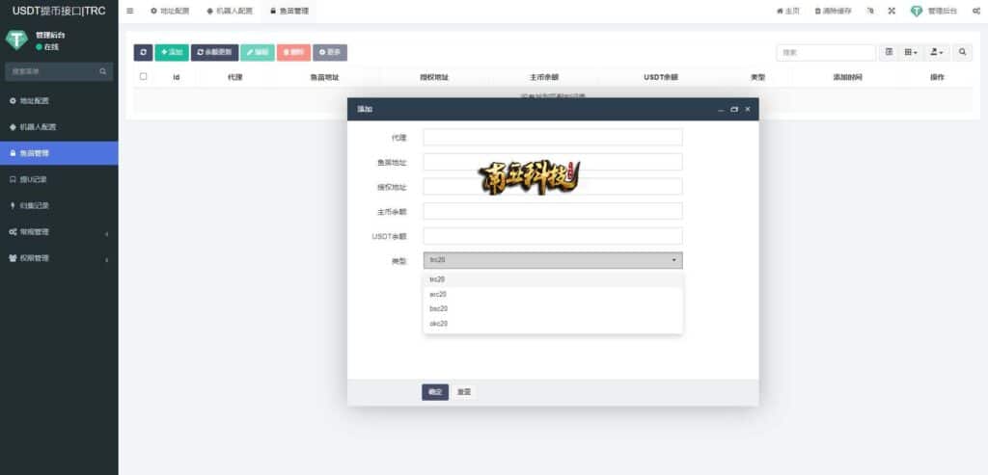Click the 代理 column header
988x475 pixels.
click(x=235, y=77)
